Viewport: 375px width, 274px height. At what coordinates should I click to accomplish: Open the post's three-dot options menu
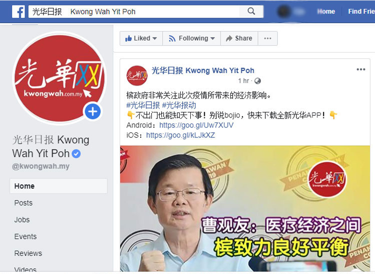(x=360, y=69)
